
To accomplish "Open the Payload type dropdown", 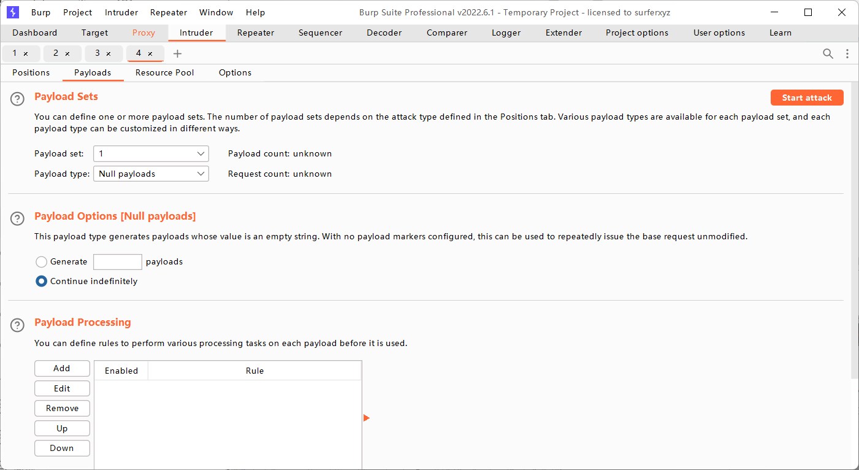I will pyautogui.click(x=151, y=174).
